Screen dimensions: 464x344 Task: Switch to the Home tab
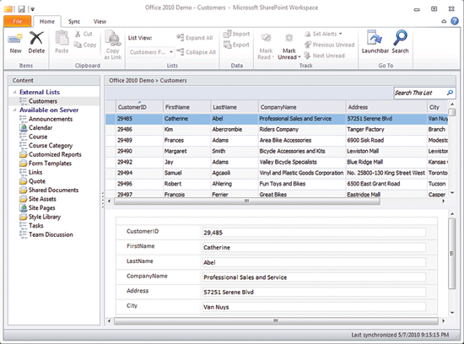[47, 21]
